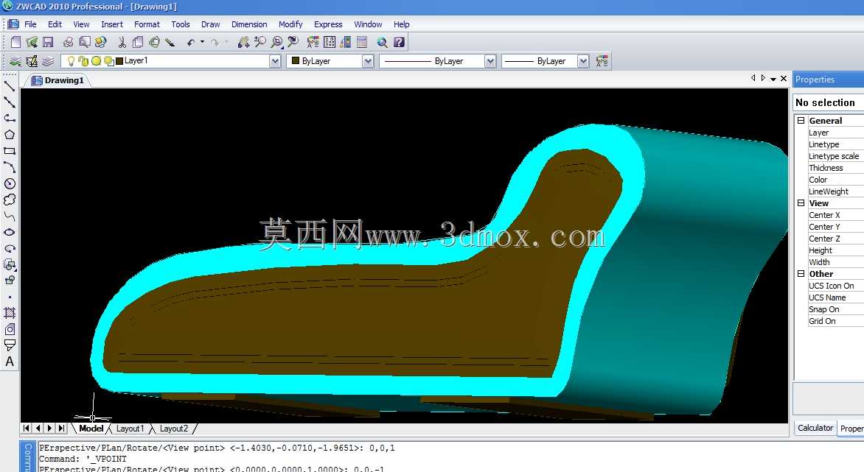Open the ByLayer lineweight dropdown
This screenshot has width=864, height=472.
[583, 61]
